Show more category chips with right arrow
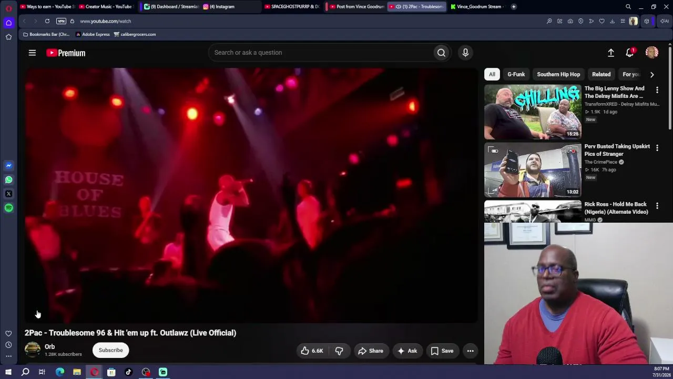Viewport: 673px width, 379px height. [652, 74]
